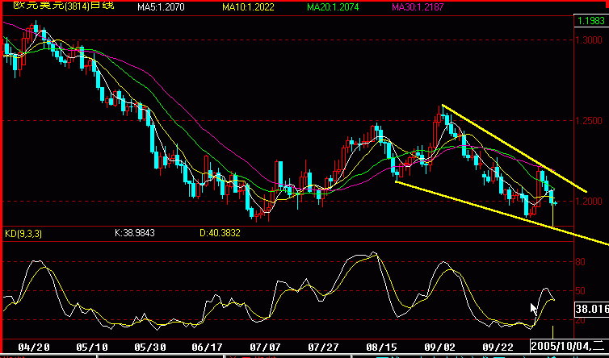
Task: Click the K:38.9843 value readout
Action: [x=135, y=233]
